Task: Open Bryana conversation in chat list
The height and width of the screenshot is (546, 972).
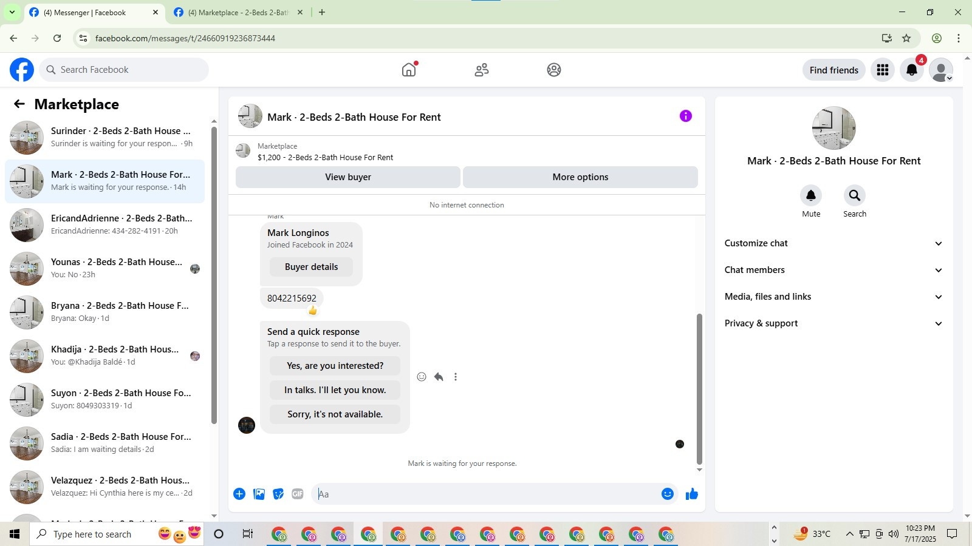Action: point(104,312)
